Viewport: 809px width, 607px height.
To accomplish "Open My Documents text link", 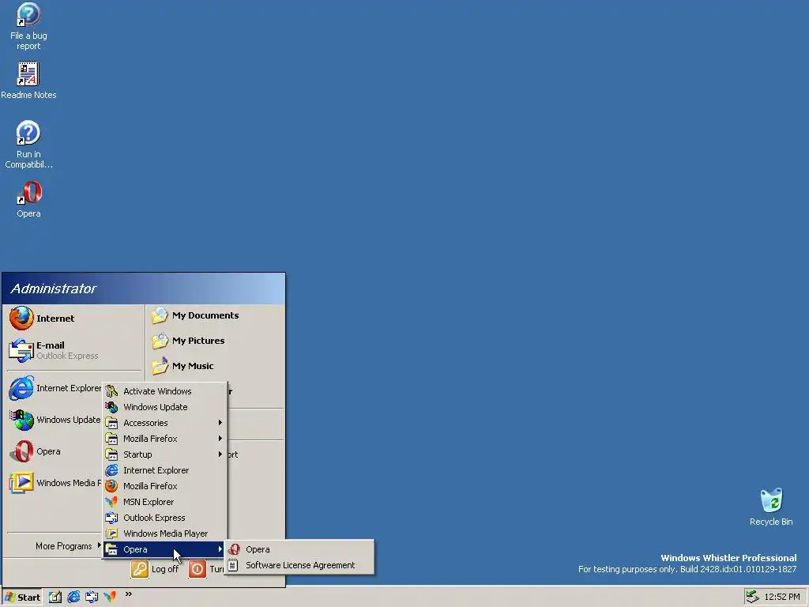I will pyautogui.click(x=205, y=315).
